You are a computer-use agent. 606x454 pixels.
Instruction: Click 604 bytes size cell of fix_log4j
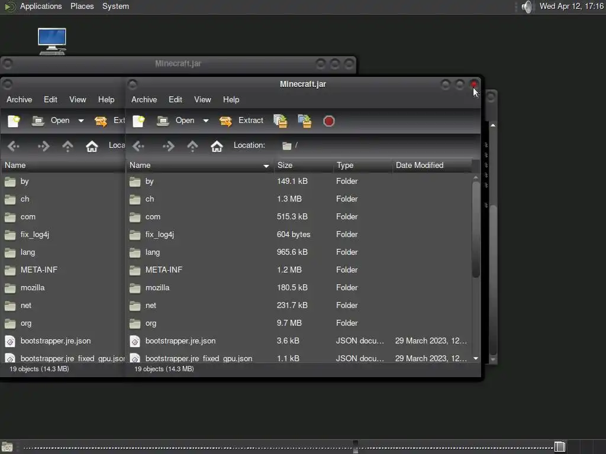tap(294, 235)
